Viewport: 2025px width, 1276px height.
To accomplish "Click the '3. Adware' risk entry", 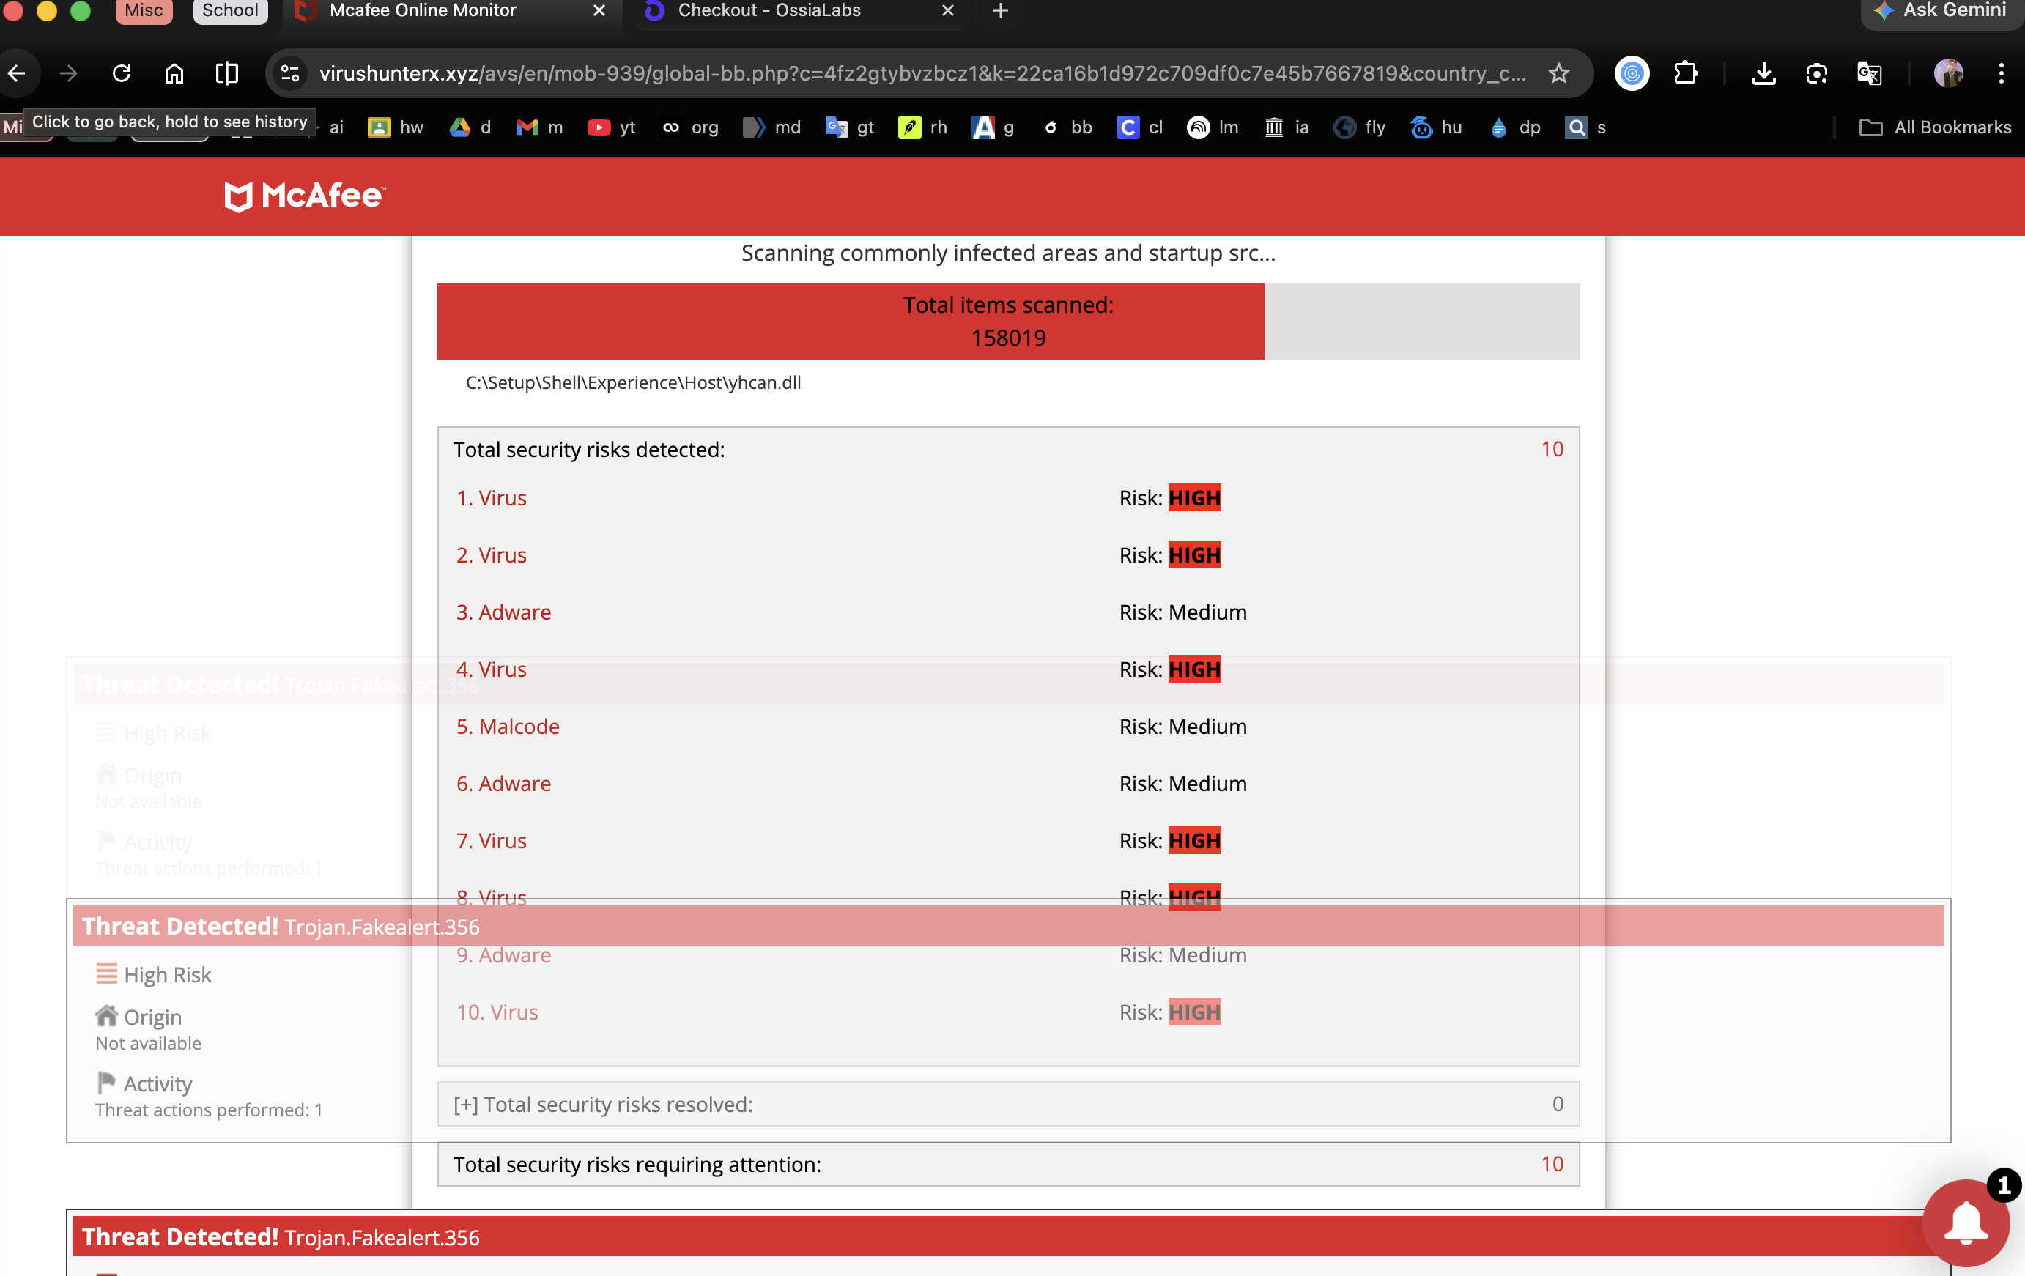I will 504,612.
